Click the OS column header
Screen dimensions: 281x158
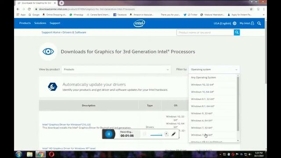176,105
